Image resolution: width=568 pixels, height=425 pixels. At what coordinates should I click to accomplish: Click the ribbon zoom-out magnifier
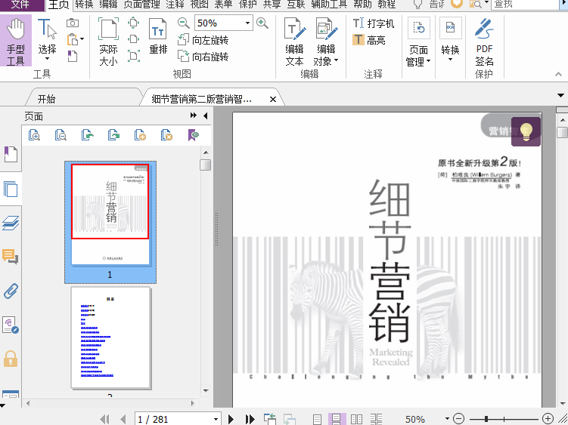[x=184, y=23]
